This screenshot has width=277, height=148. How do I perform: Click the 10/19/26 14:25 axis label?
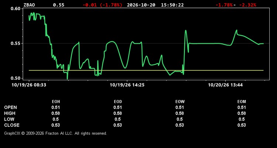[127, 85]
